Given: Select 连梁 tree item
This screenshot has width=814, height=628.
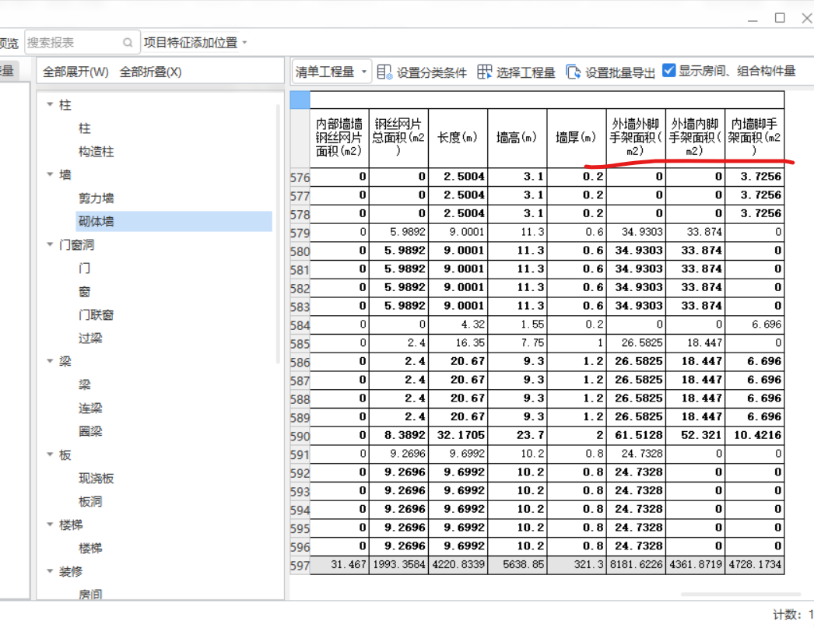Looking at the screenshot, I should pyautogui.click(x=90, y=409).
